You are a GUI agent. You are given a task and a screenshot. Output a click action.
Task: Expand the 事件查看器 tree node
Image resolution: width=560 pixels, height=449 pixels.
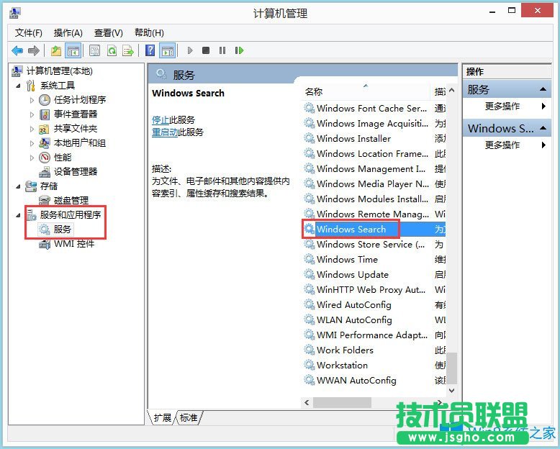[32, 114]
